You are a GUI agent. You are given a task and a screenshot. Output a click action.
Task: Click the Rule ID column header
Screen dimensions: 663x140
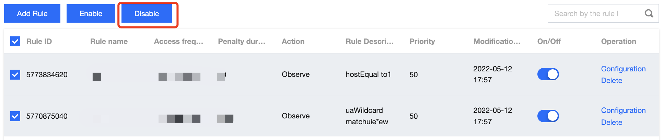click(39, 42)
